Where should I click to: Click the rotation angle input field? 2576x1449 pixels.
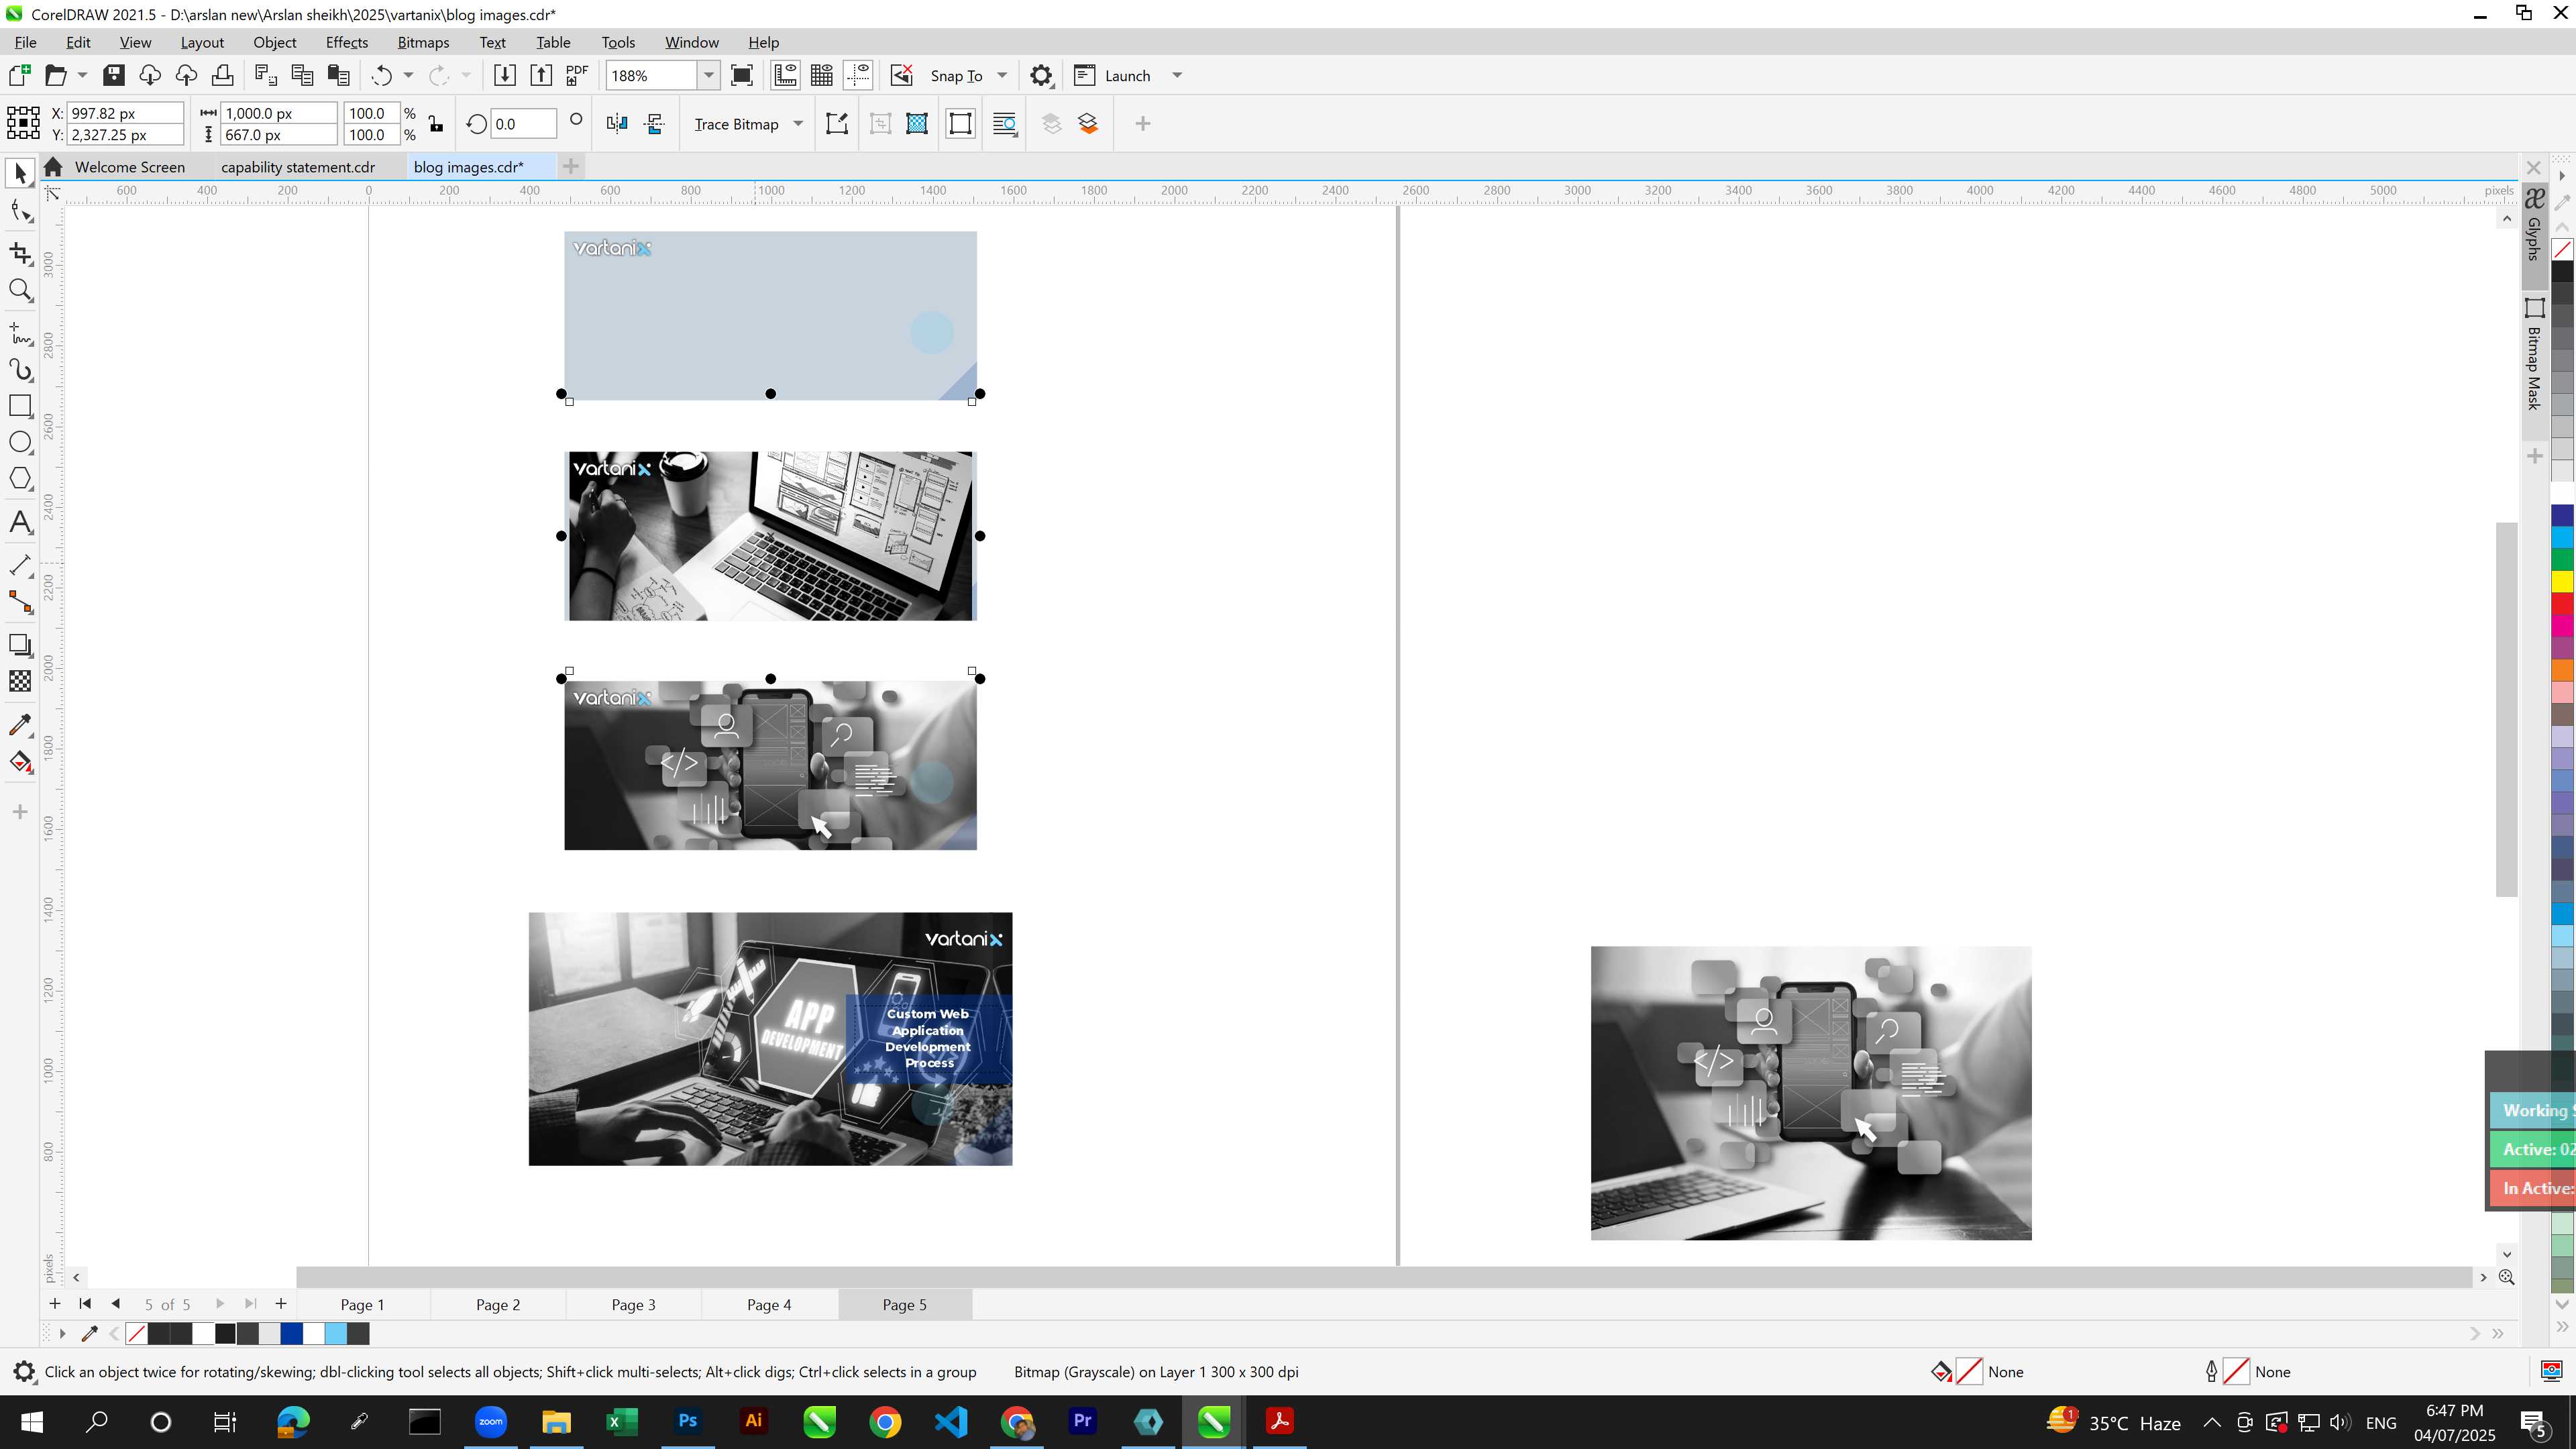(523, 124)
